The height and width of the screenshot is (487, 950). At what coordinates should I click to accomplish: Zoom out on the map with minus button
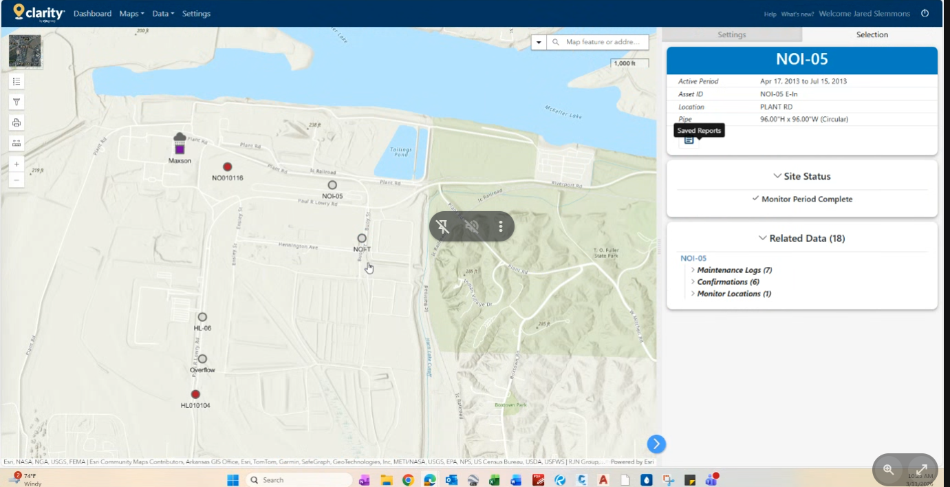pyautogui.click(x=17, y=180)
